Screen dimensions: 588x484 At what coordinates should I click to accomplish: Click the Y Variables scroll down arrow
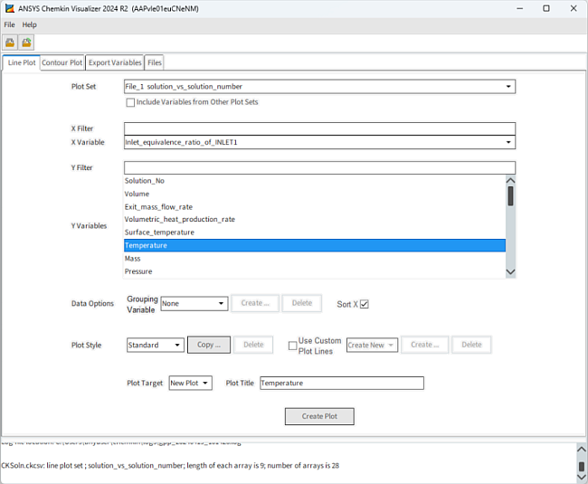[x=510, y=271]
